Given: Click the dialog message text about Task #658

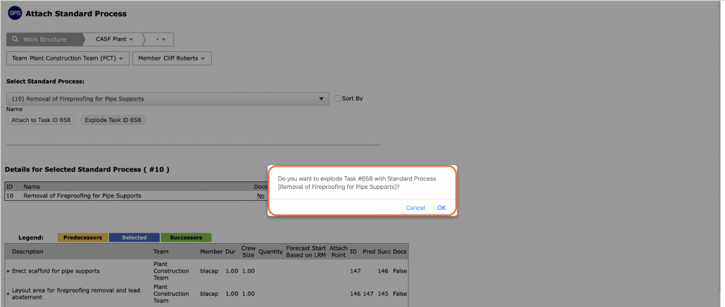Looking at the screenshot, I should 356,183.
